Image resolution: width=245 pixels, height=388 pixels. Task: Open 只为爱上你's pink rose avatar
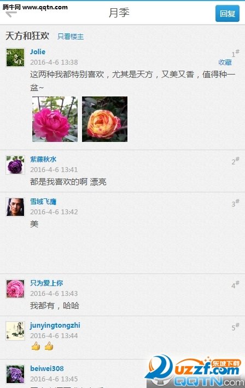coord(15,289)
